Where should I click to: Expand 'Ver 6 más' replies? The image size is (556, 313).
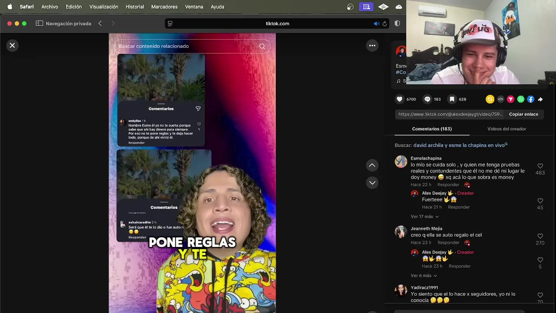[x=424, y=276]
